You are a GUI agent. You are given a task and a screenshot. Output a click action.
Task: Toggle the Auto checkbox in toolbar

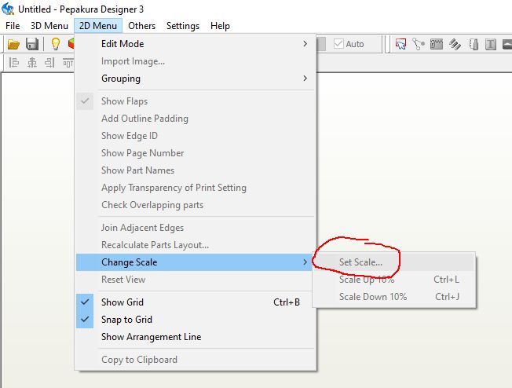click(339, 44)
